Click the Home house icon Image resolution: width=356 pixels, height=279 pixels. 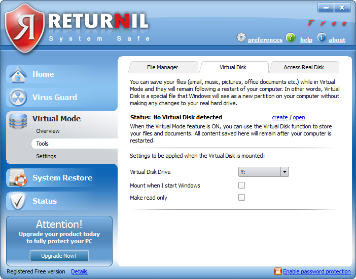point(18,74)
